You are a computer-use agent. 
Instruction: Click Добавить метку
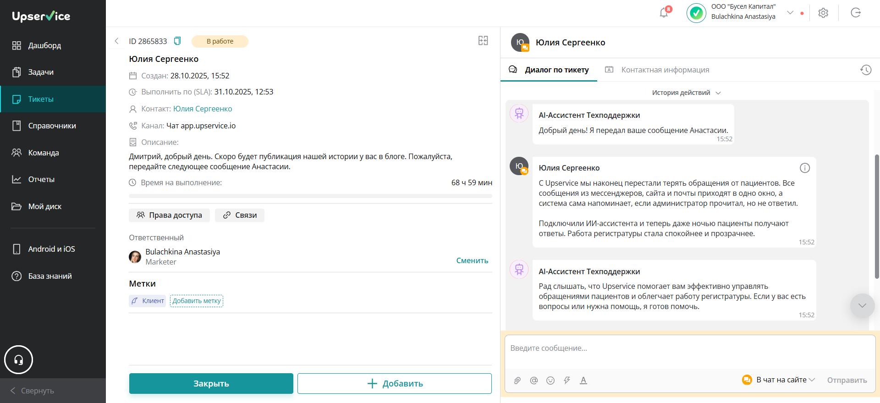pos(197,301)
